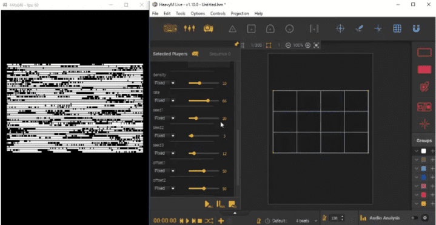Viewport: 436px width, 225px height.
Task: Click the fit-to-view zoom icon
Action: coord(316,45)
